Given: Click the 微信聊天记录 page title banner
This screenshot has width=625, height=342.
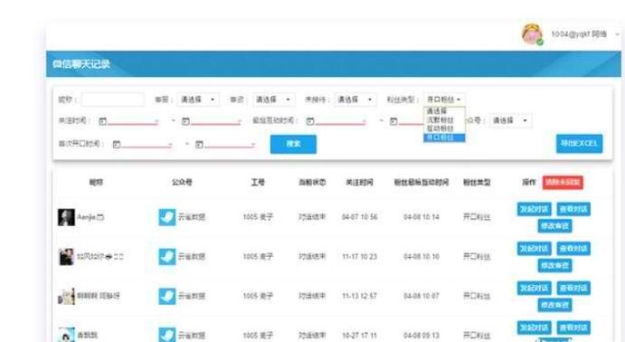Looking at the screenshot, I should pos(334,63).
